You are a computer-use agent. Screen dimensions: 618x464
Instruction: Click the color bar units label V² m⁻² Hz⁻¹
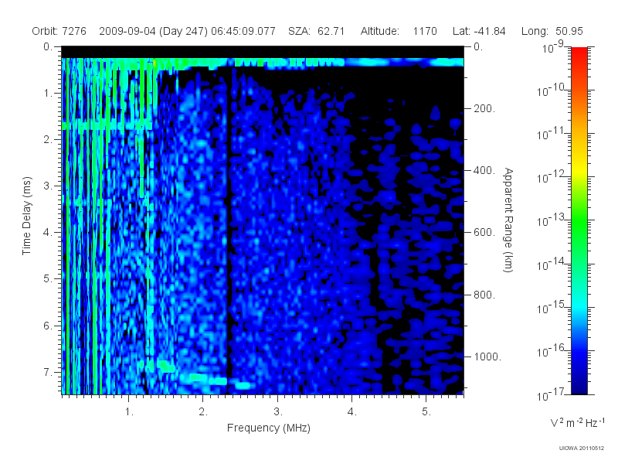(x=578, y=422)
